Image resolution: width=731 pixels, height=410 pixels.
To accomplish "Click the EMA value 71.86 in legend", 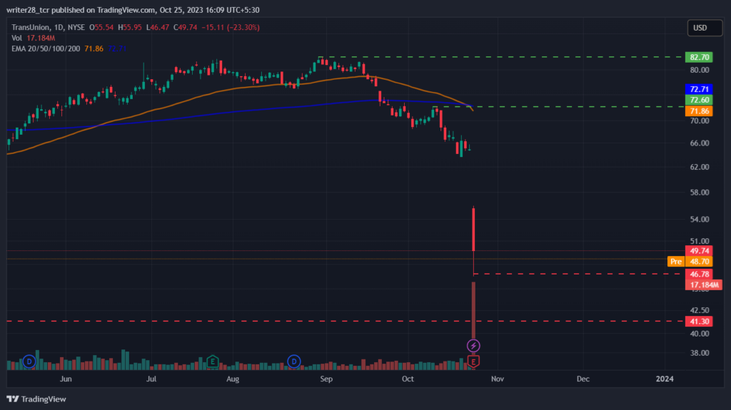I will coord(94,48).
